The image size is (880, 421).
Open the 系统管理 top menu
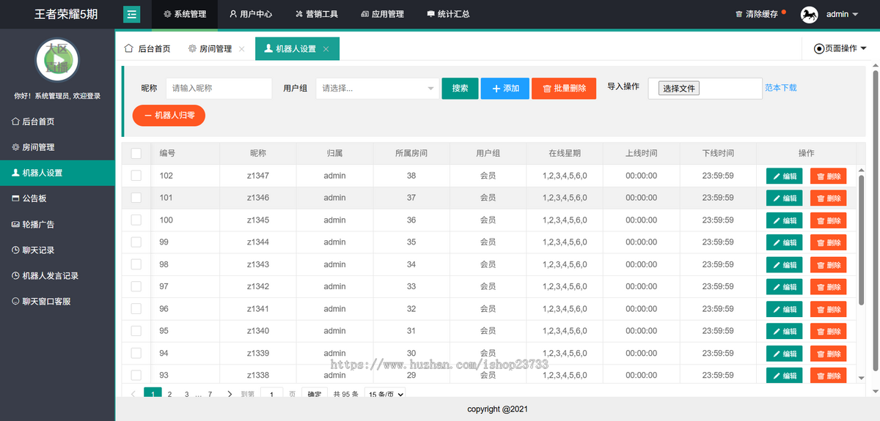pos(185,14)
